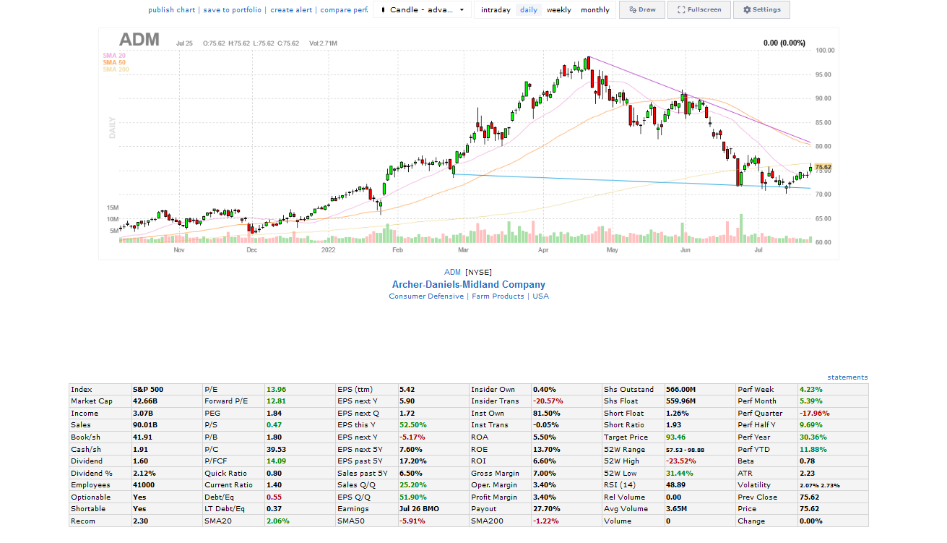Click the Target Price value 93.46
Viewport: 947px width, 543px height.
(675, 437)
